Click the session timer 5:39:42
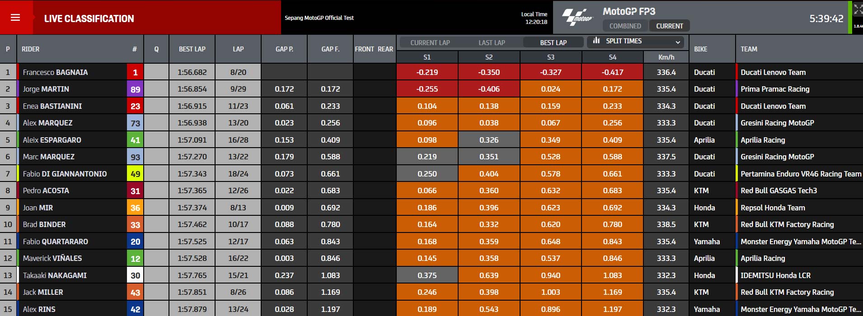The width and height of the screenshot is (863, 316). 826,19
